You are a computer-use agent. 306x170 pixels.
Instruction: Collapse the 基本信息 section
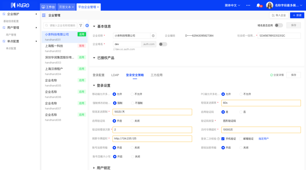[x=94, y=26]
